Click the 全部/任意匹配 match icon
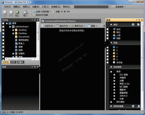This screenshot has height=115, width=145. [34, 12]
